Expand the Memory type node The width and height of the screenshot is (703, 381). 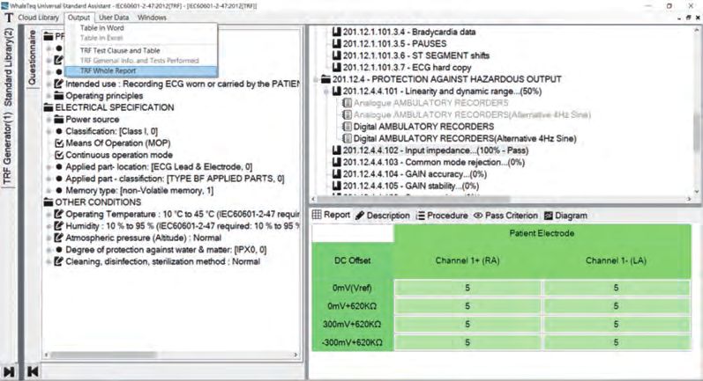[49, 191]
